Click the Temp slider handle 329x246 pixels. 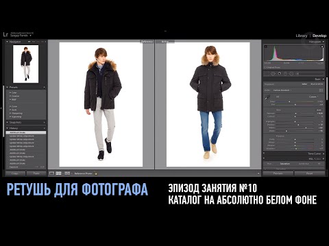click(x=289, y=101)
